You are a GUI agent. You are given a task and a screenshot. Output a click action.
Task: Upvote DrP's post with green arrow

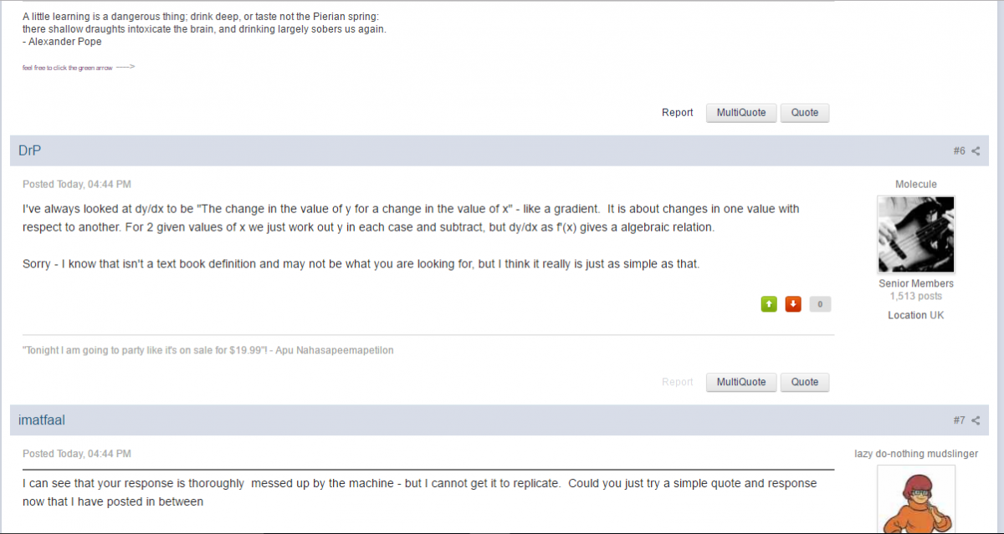pyautogui.click(x=769, y=304)
